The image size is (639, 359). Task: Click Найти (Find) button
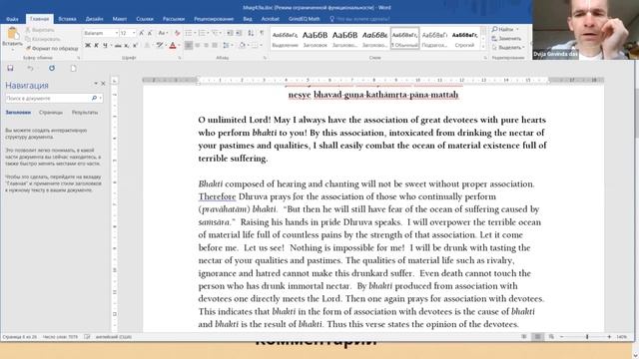click(x=503, y=29)
